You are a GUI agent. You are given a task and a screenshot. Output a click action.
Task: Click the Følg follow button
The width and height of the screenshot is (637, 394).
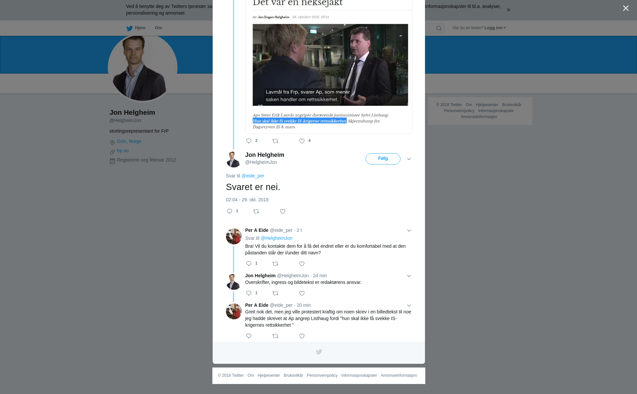pyautogui.click(x=383, y=159)
